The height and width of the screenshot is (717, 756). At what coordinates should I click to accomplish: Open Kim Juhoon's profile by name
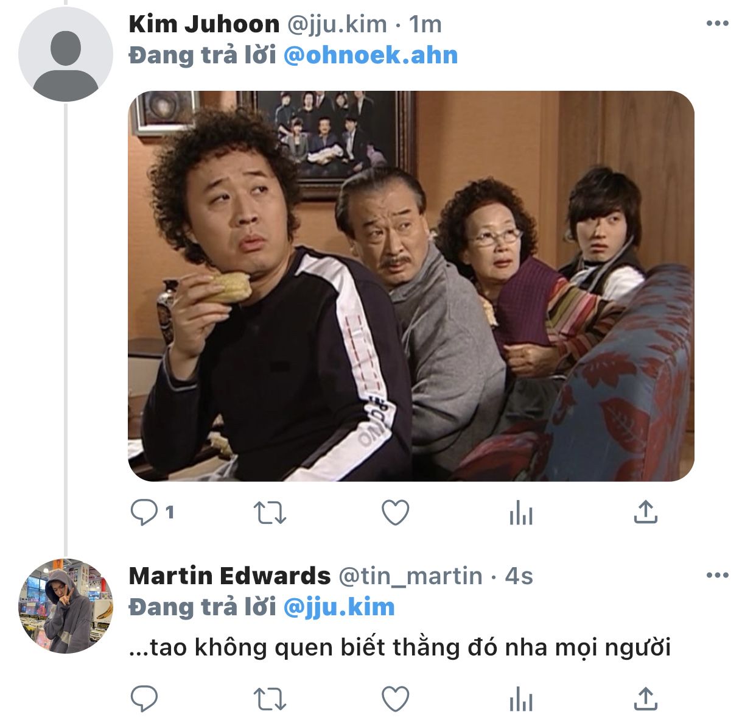(x=204, y=24)
